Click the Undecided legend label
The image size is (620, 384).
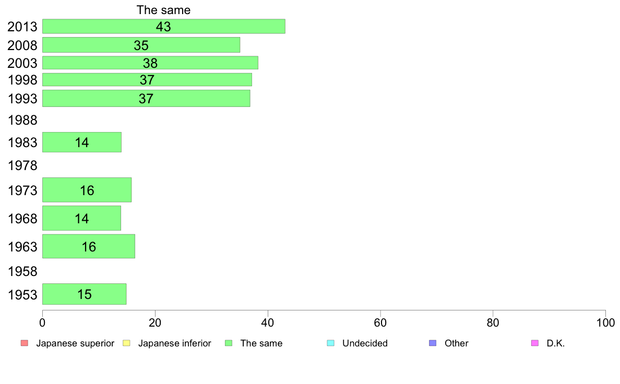(x=365, y=343)
